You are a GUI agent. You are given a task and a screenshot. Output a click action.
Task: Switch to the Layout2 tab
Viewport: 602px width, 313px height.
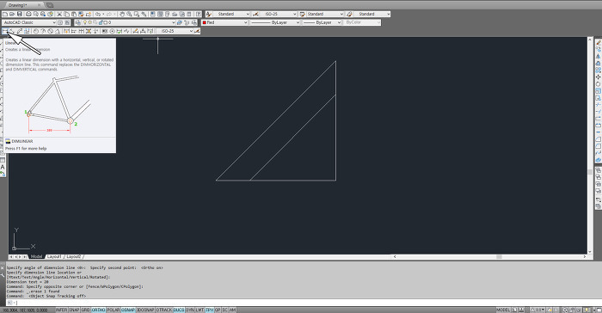[x=73, y=256]
